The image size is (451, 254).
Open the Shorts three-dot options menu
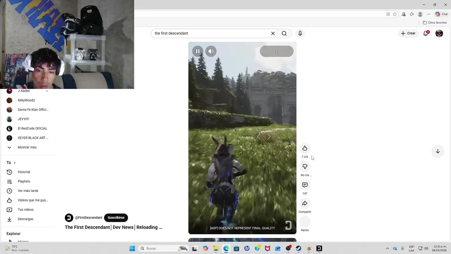click(x=277, y=51)
